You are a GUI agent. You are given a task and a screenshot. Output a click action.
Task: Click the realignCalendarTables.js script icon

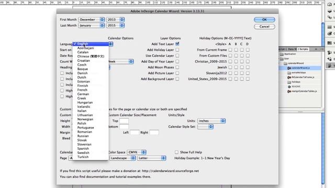click(289, 91)
